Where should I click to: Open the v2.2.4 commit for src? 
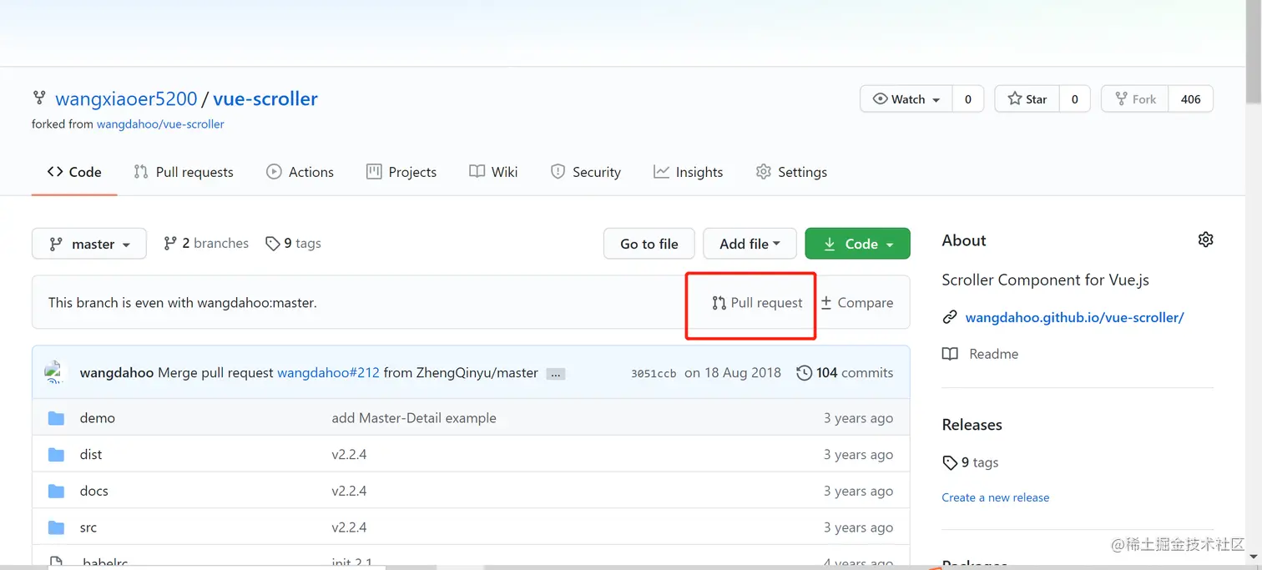tap(349, 528)
